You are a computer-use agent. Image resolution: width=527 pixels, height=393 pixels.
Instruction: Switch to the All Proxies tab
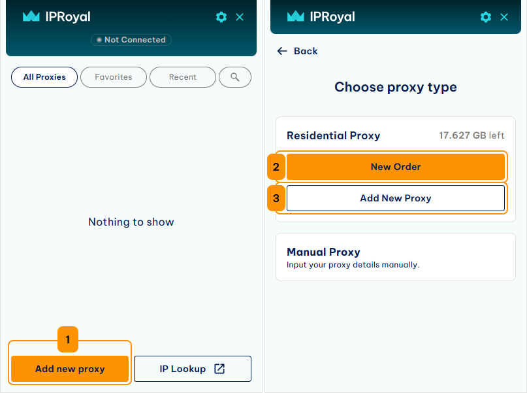44,77
